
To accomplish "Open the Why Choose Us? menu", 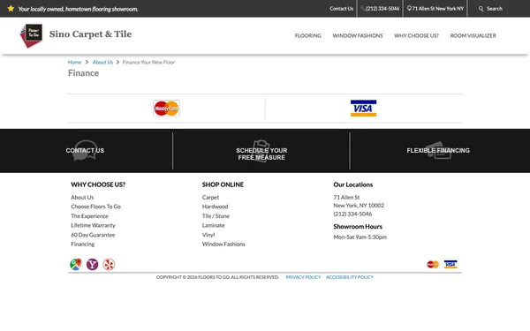I will pos(416,35).
